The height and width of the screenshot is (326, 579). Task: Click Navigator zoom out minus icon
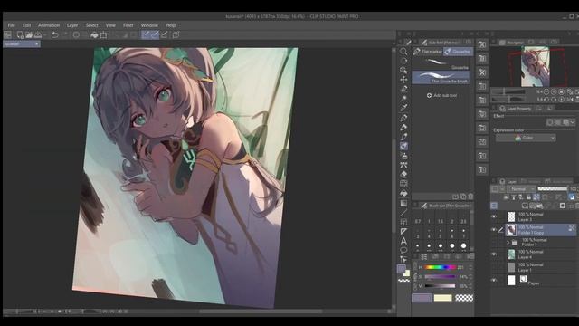pos(546,91)
